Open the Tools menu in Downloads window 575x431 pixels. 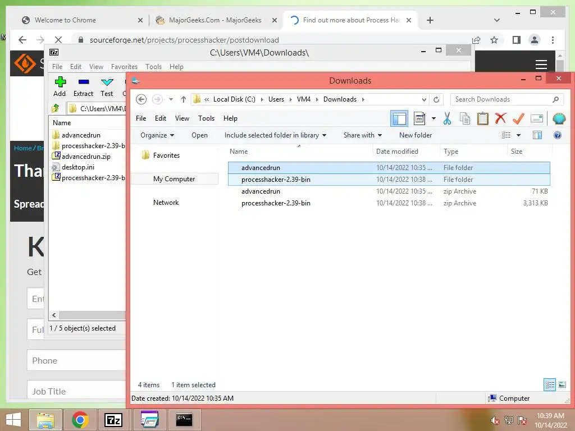(x=206, y=118)
